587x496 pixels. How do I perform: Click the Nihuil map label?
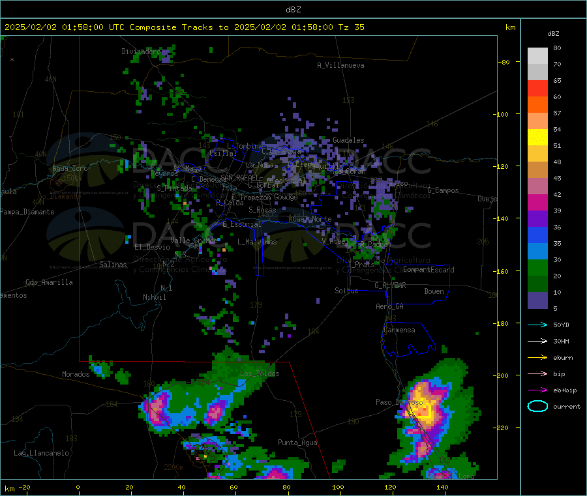point(154,297)
